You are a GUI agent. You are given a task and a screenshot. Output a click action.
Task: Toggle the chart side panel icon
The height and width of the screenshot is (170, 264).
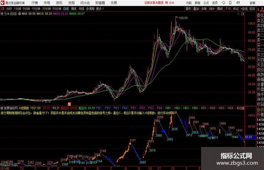pos(242,14)
